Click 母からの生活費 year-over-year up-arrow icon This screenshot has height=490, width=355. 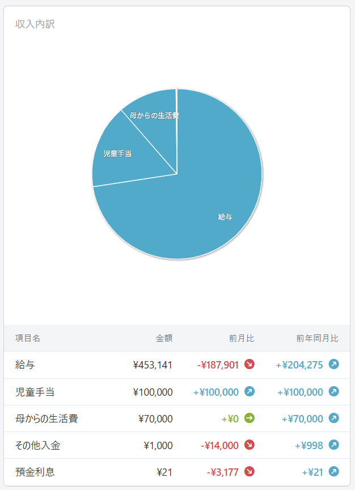tap(333, 418)
